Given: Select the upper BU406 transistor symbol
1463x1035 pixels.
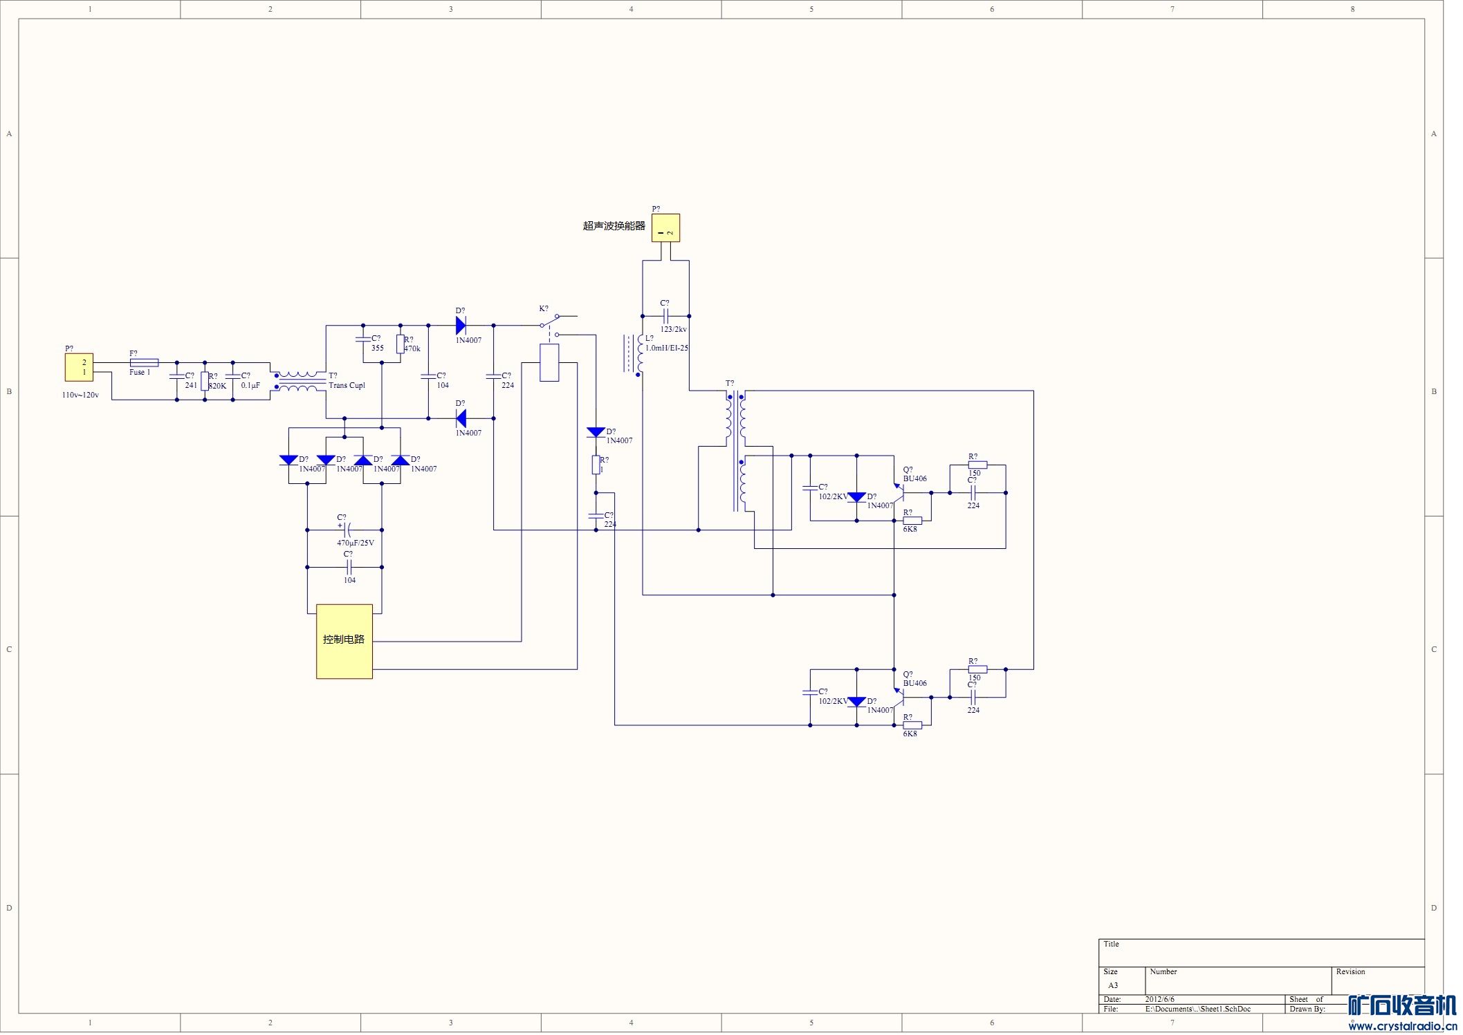Looking at the screenshot, I should (x=899, y=493).
